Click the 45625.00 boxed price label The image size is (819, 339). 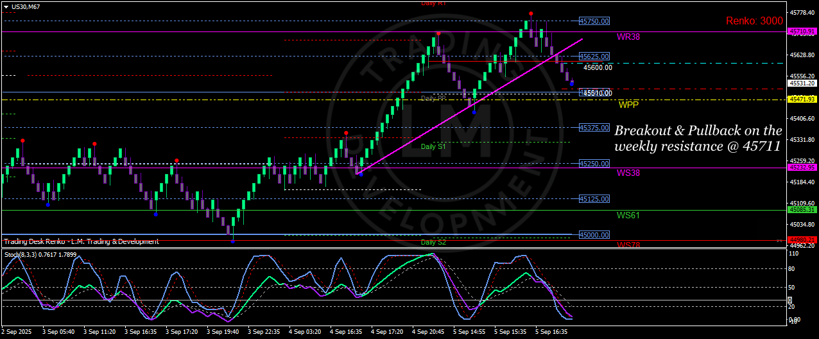(594, 56)
